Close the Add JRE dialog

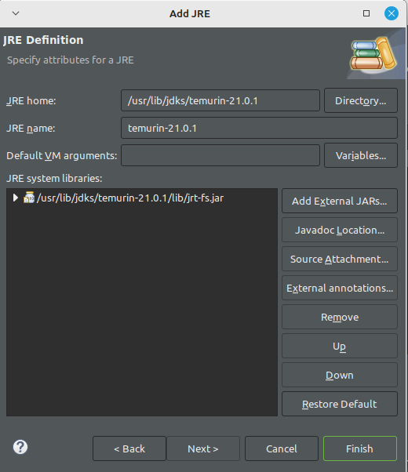click(391, 13)
